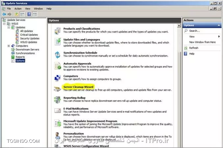
Task: Click the Server Cleanup Wizard icon
Action: click(57, 89)
